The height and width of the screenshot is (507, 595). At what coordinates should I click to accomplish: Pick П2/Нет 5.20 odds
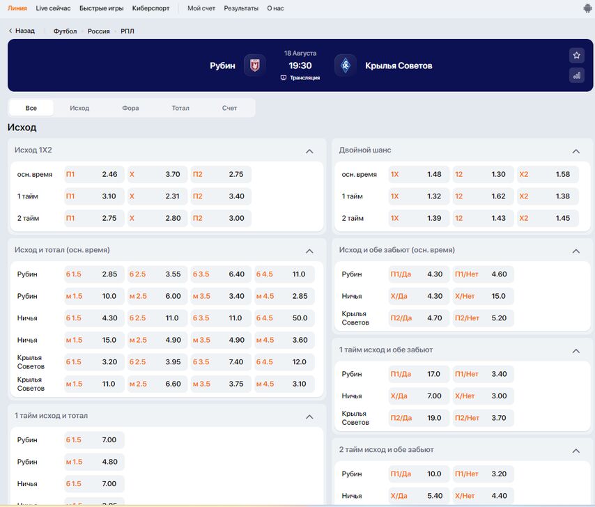coord(483,318)
